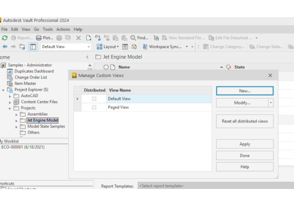Select Item Master in the tree
Screen dimensions: 294x206
tap(25, 84)
